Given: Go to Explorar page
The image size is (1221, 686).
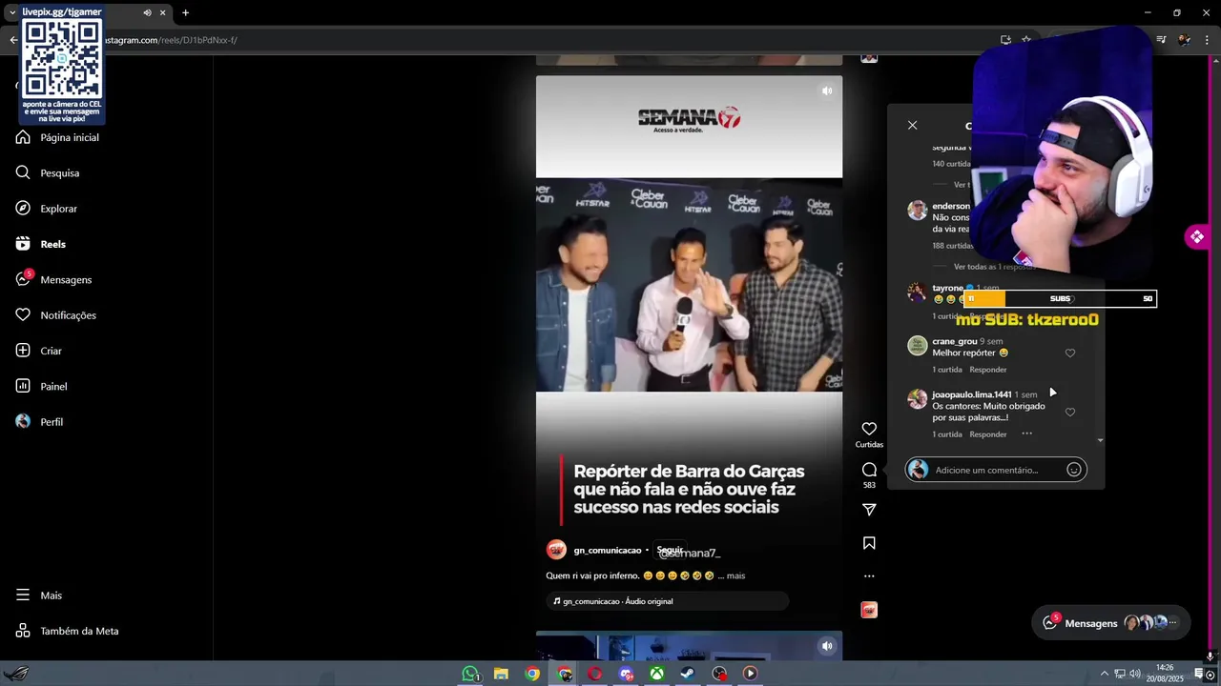Looking at the screenshot, I should click(47, 209).
